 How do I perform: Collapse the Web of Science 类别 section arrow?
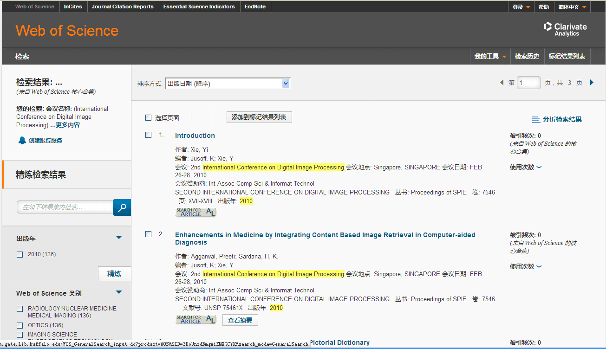coord(119,292)
